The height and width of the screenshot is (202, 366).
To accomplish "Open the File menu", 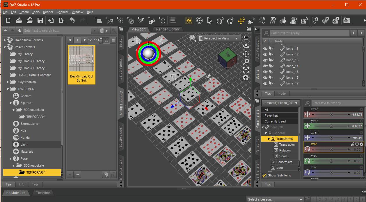I will tap(5, 12).
